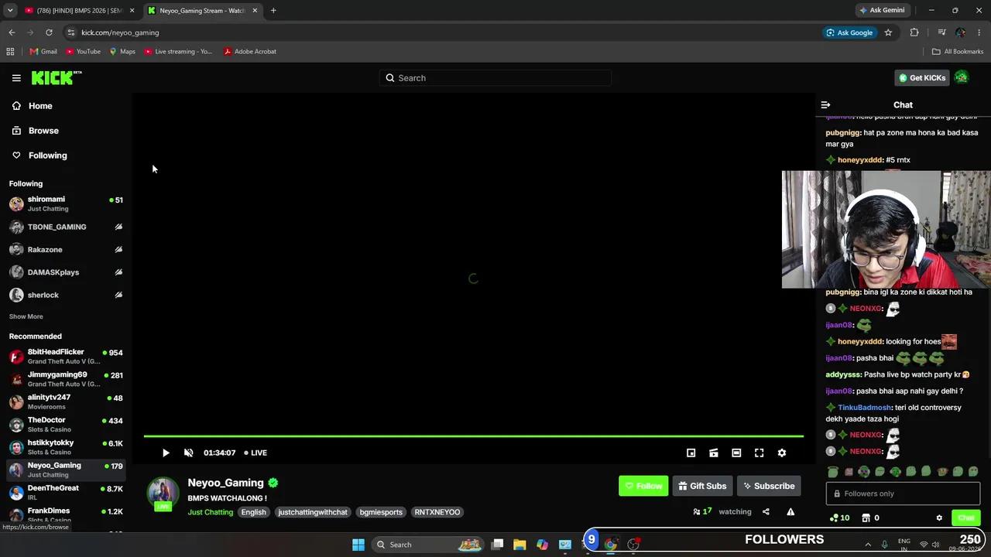Open shiromami's channel in Following list
This screenshot has height=557, width=991.
click(x=66, y=203)
